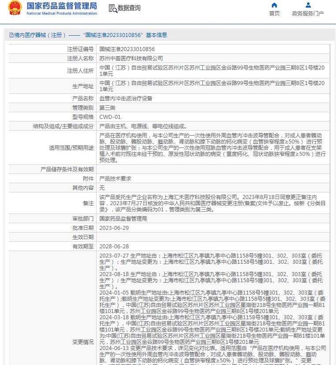Click the expiry date 2028-06-28
This screenshot has height=365, width=336.
click(x=114, y=247)
